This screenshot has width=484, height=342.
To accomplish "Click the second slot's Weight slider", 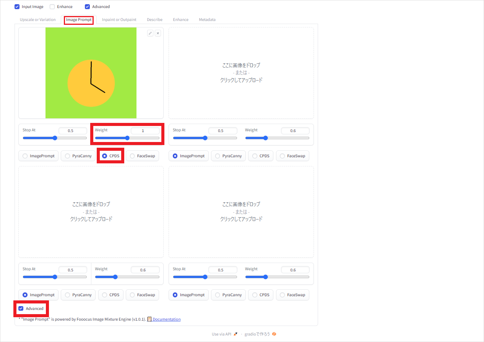I will coord(277,138).
